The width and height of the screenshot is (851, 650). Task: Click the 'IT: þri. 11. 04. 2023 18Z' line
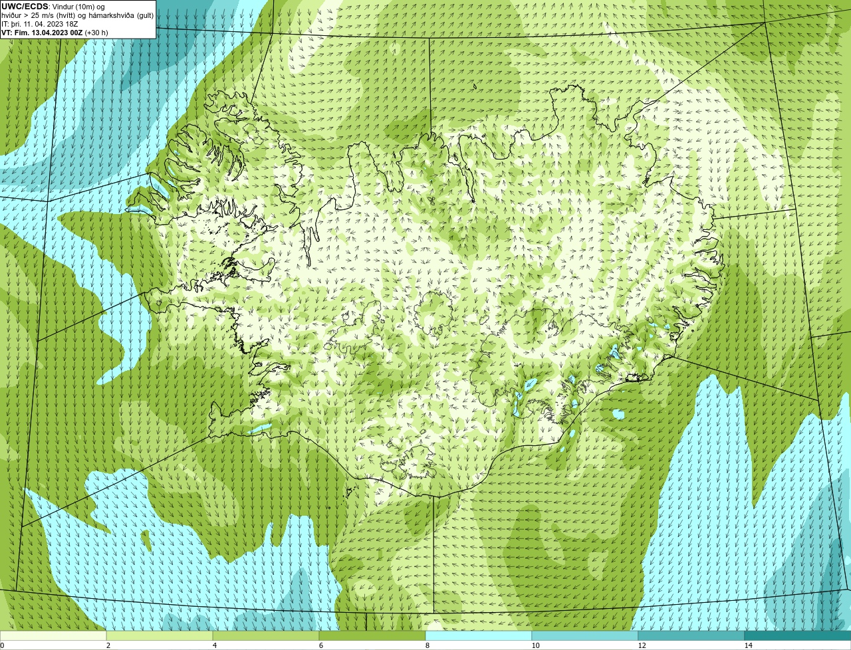coord(40,24)
